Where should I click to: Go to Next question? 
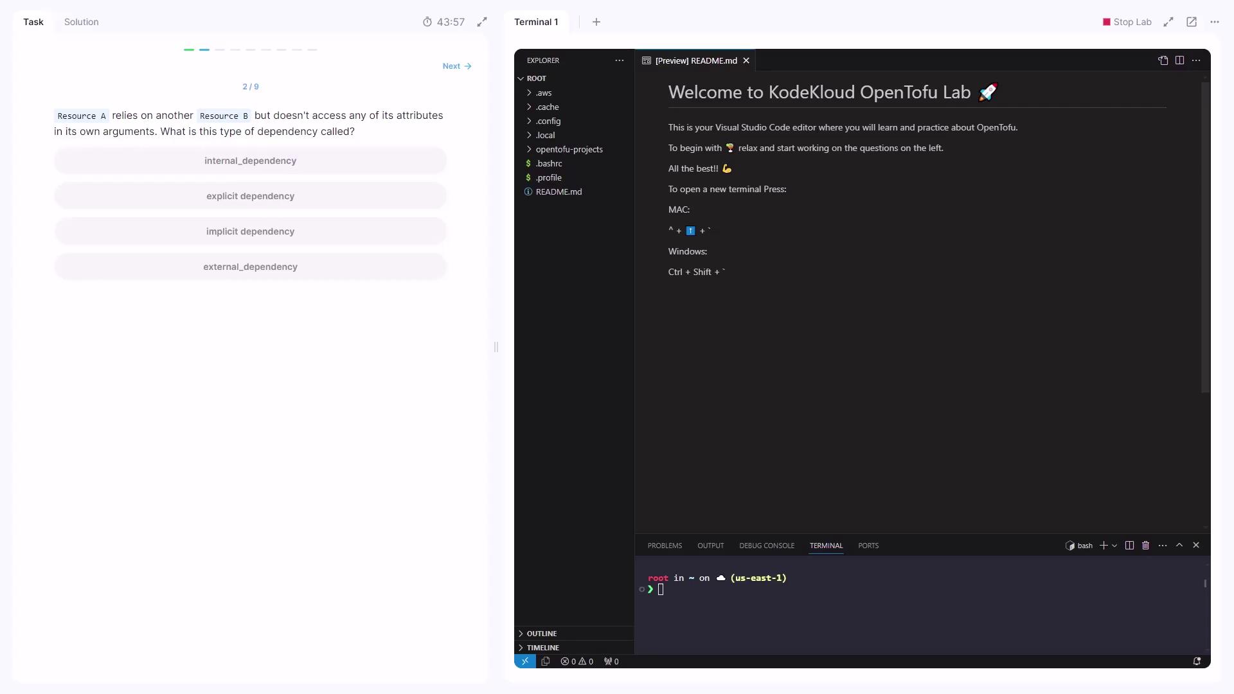(x=456, y=66)
